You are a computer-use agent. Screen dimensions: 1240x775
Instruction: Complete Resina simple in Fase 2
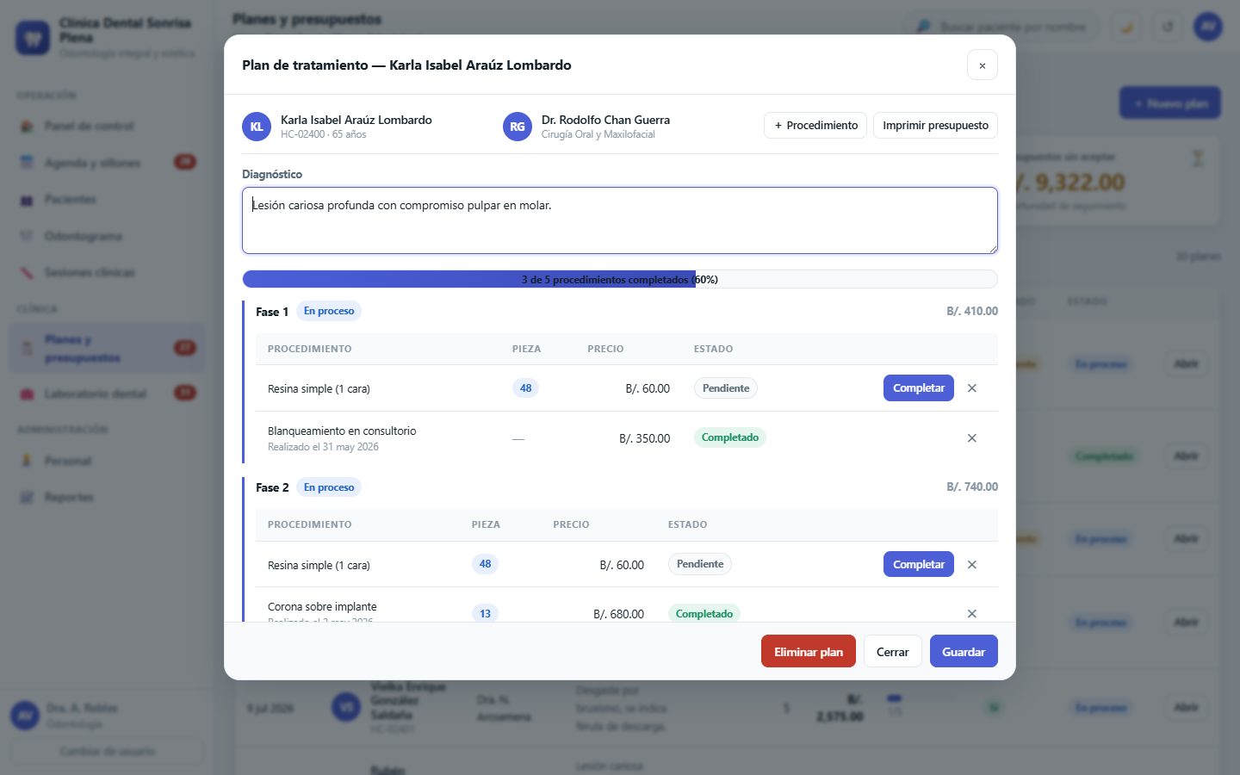[x=919, y=565]
